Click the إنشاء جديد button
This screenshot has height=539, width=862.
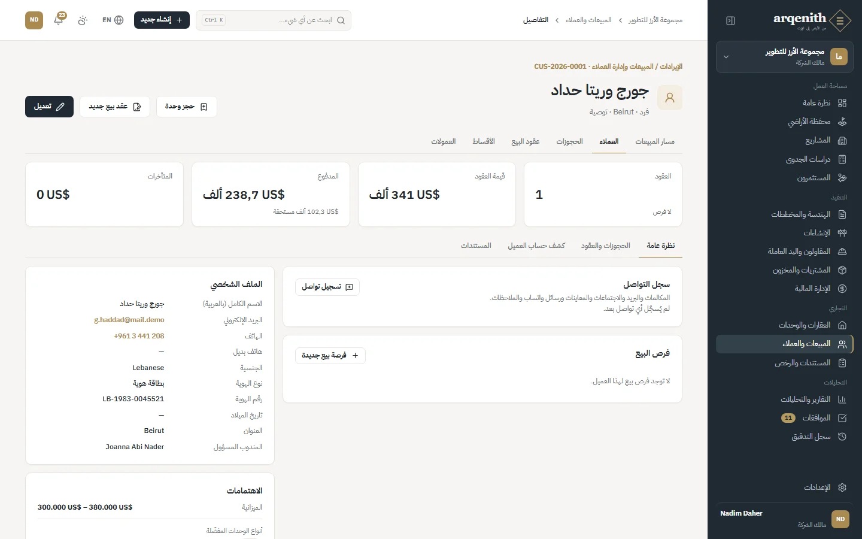pos(162,20)
